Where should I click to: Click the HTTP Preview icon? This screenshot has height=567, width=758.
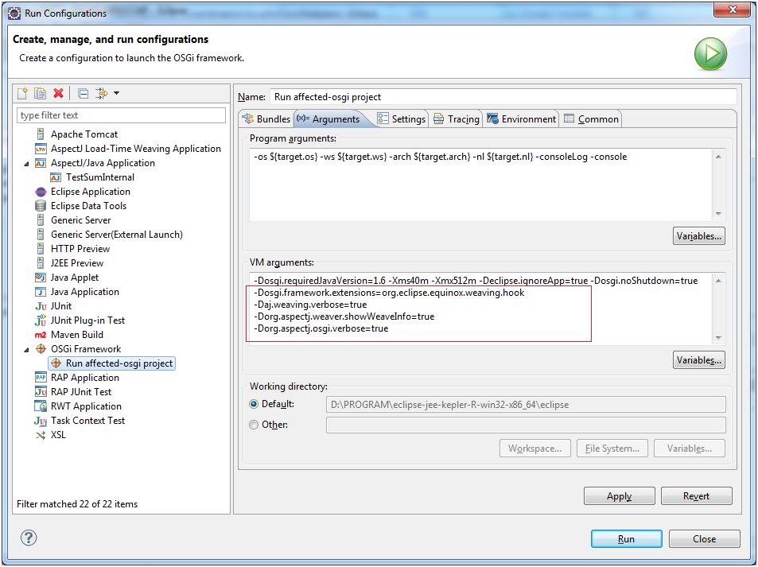point(41,248)
